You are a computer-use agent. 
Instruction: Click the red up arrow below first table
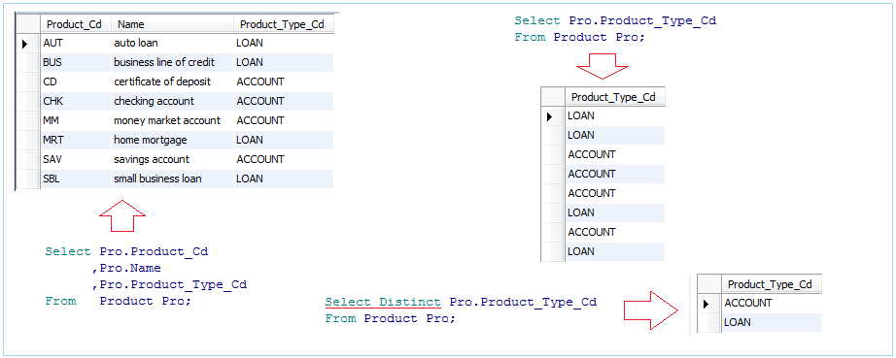pos(122,215)
